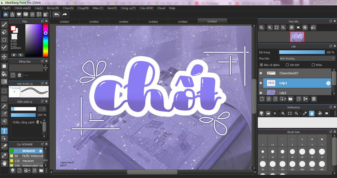Open the Công cụ(T) menu
The width and height of the screenshot is (337, 178).
(128, 8)
